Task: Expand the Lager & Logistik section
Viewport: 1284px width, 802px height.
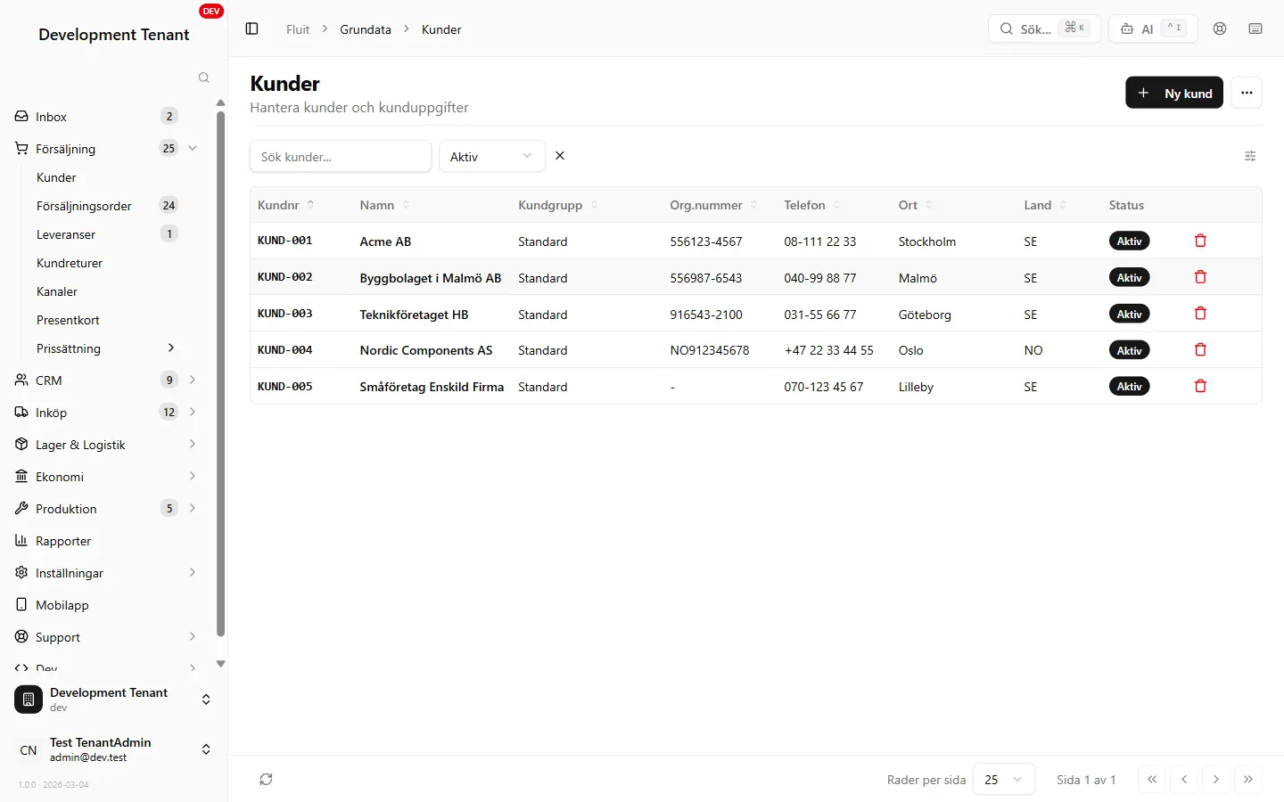Action: coord(193,444)
